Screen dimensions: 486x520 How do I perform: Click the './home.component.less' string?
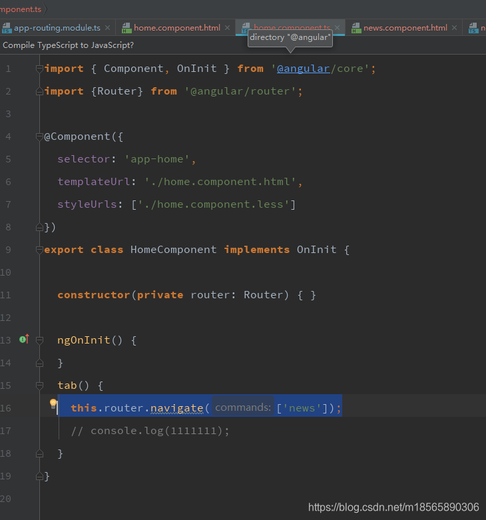click(214, 204)
